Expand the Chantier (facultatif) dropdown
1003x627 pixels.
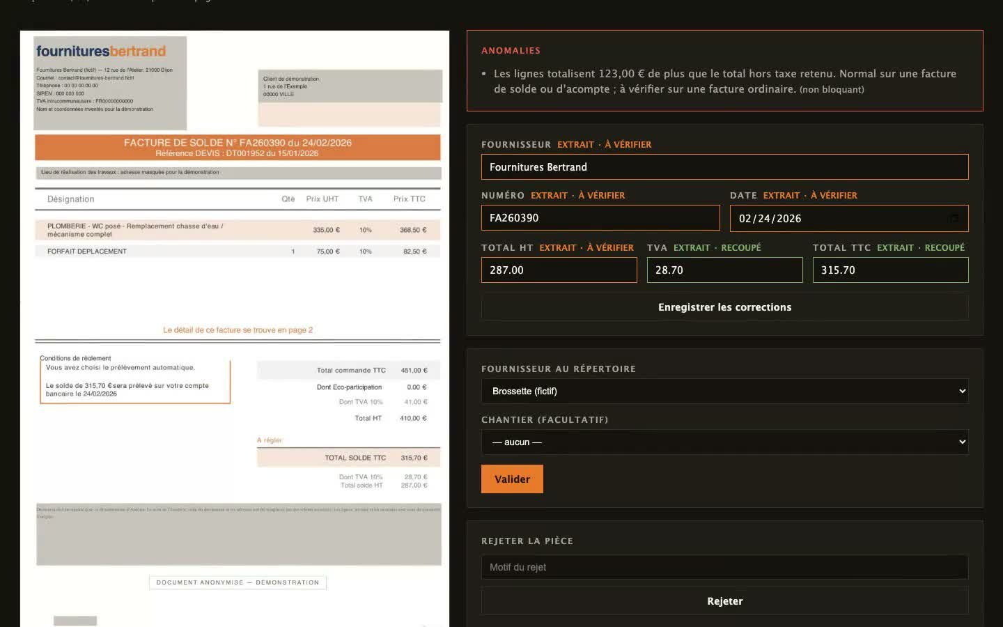coord(724,442)
